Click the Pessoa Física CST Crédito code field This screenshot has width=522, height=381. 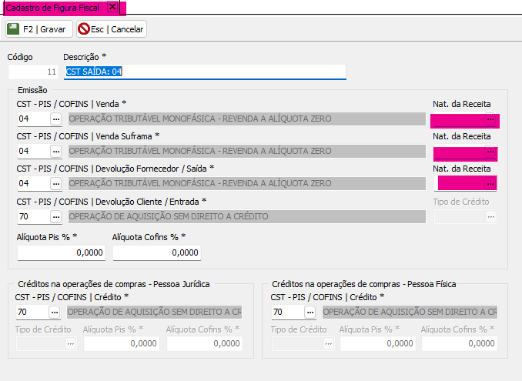coord(286,312)
